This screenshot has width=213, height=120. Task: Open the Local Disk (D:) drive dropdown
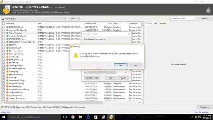click(34, 19)
